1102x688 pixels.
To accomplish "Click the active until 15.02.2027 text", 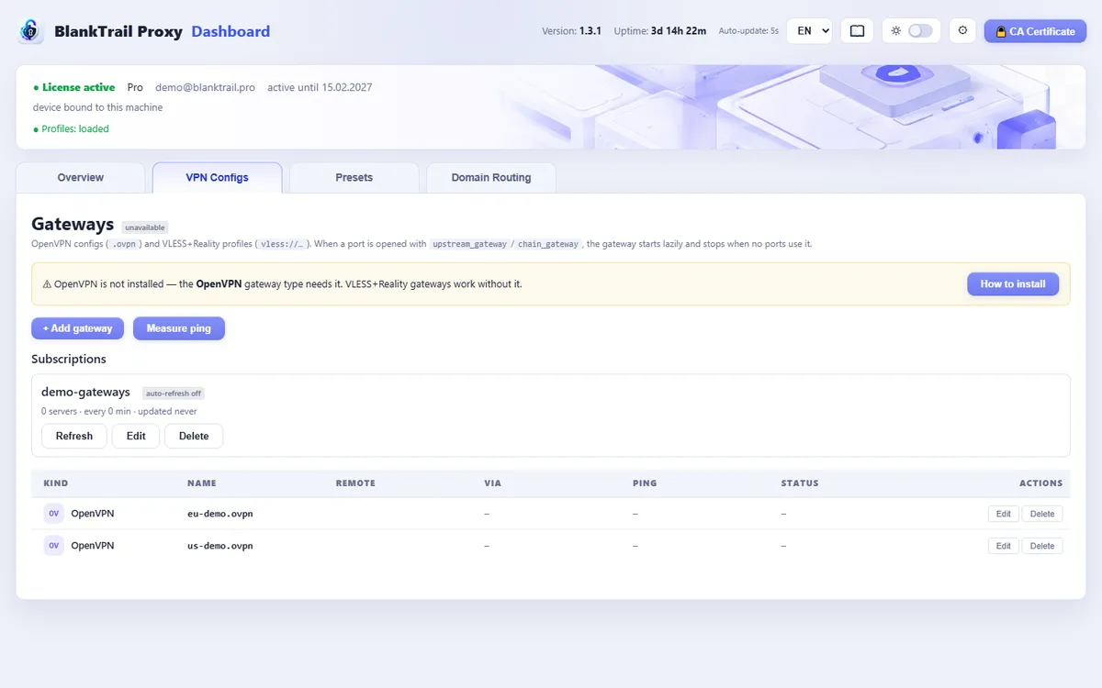I will (320, 87).
